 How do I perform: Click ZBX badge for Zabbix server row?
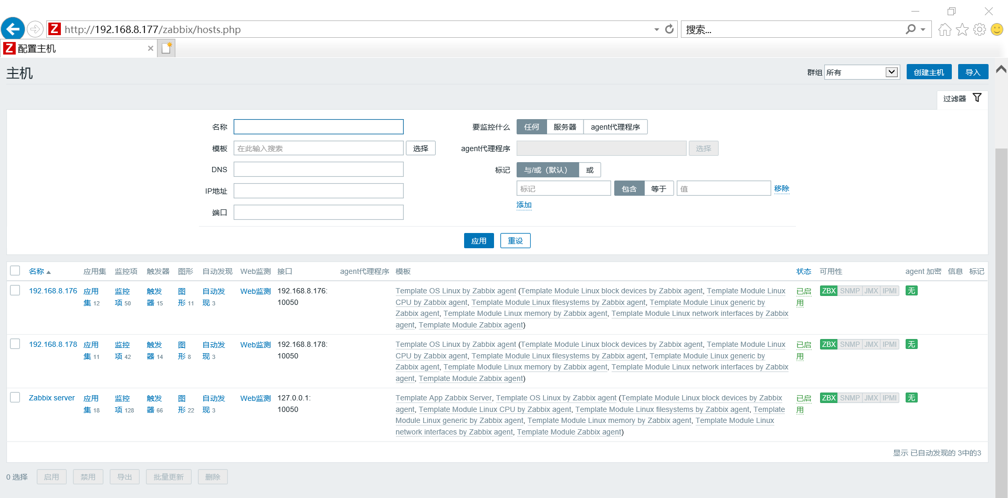click(828, 398)
